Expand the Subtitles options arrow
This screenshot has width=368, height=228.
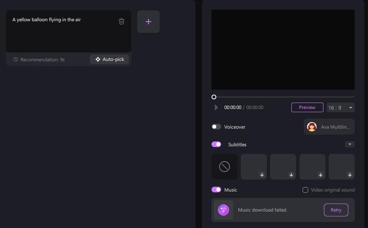[350, 144]
